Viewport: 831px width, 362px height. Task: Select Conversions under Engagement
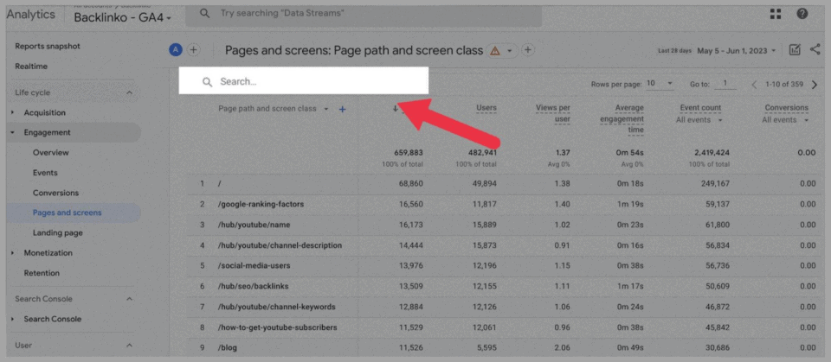(x=55, y=193)
